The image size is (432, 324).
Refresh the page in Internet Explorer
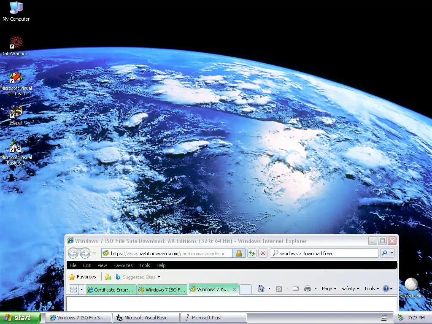[252, 253]
